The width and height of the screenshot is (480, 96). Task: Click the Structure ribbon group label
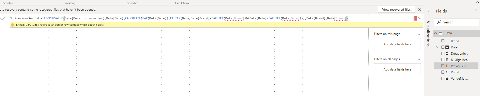(9, 3)
